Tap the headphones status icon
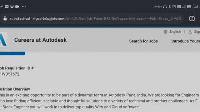Viewport: 200px width, 112px height. tap(165, 7)
